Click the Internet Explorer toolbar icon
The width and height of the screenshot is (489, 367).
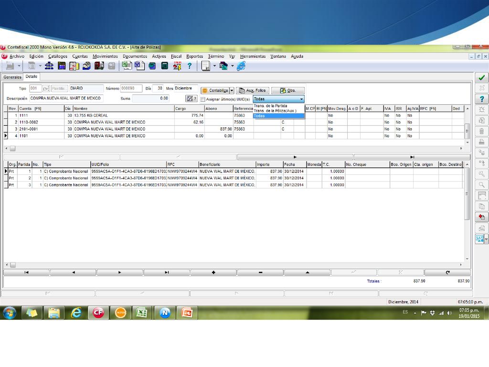(x=241, y=66)
